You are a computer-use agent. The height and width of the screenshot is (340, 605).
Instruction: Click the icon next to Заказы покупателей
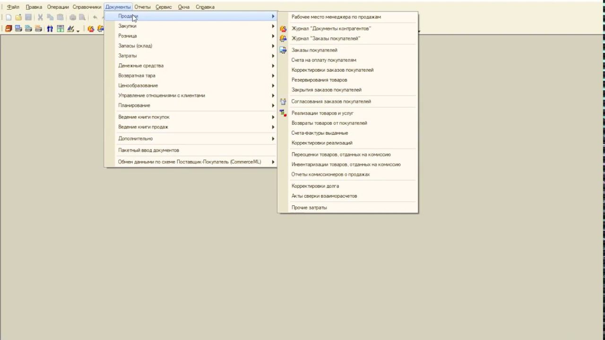(283, 50)
